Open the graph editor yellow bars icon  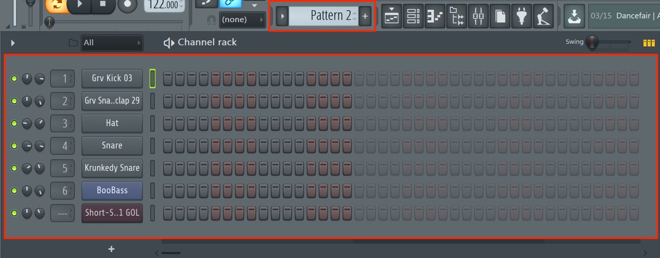click(x=649, y=43)
